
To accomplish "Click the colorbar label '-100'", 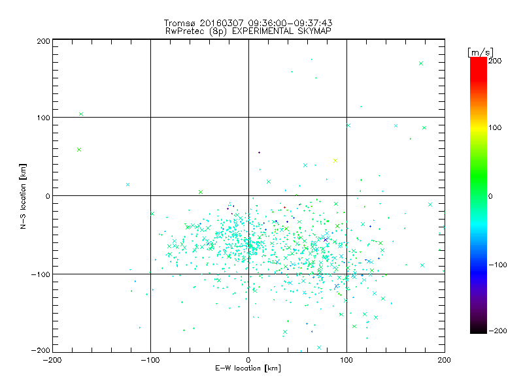I will [x=498, y=265].
